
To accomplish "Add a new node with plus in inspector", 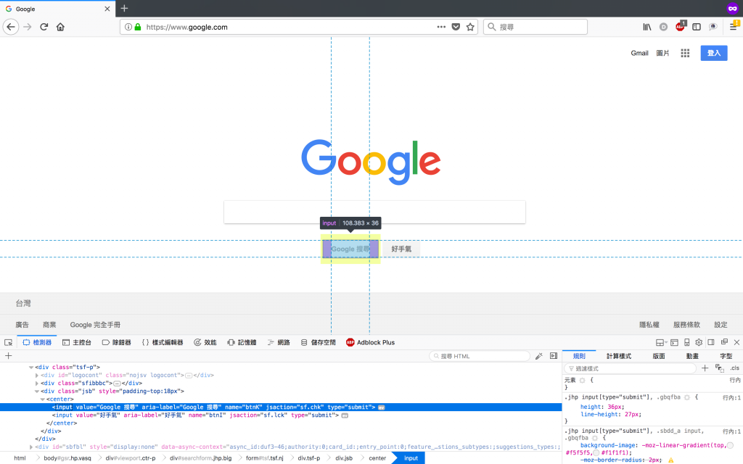I will 8,356.
